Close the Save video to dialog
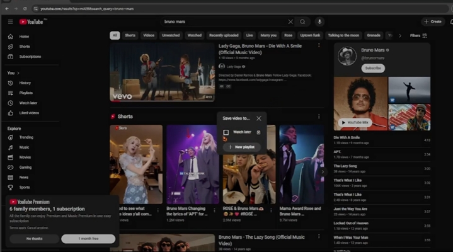Screen dimensions: 453x252 coord(259,118)
